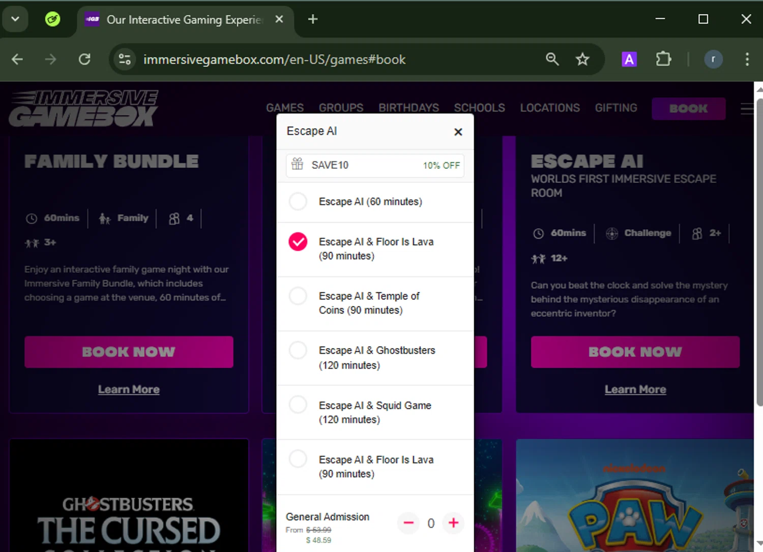The image size is (763, 552).
Task: Click the 12+ age icon on Escape AI card
Action: coord(539,259)
